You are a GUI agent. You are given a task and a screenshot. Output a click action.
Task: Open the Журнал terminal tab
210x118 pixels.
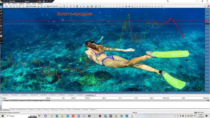pyautogui.click(x=93, y=110)
